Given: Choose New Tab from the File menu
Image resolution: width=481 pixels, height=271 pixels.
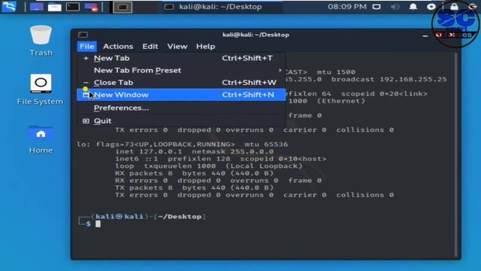Looking at the screenshot, I should click(181, 58).
